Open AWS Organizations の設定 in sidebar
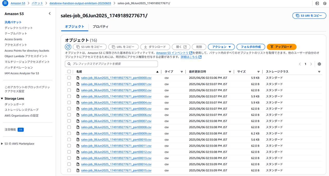This screenshot has height=176, width=329. point(22,116)
